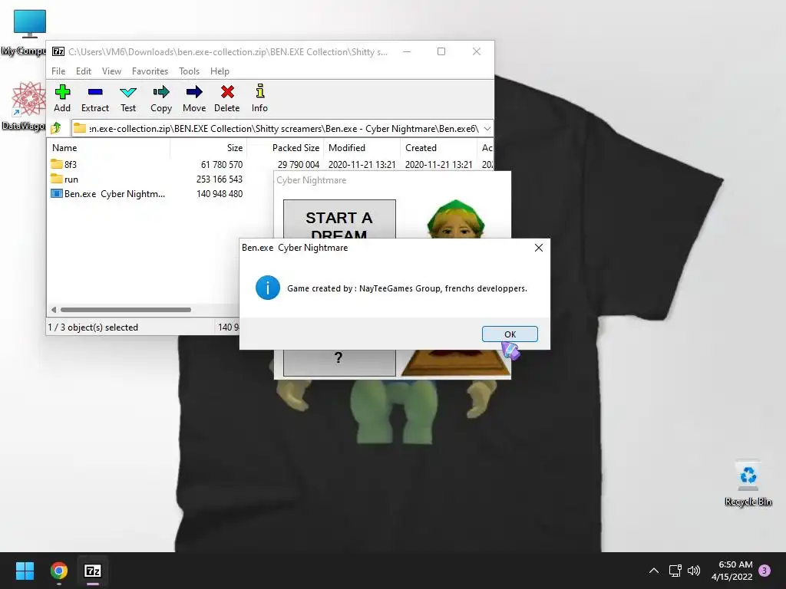Click the 7-Zip taskbar icon

[x=93, y=571]
